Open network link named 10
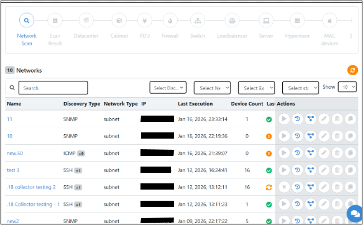 [9, 136]
